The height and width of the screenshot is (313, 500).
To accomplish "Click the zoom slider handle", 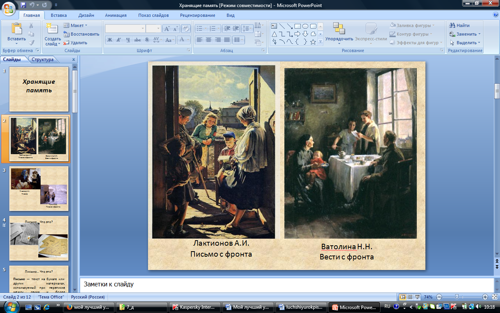I will coord(457,297).
